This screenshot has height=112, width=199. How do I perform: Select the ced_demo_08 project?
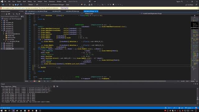pos(10,49)
